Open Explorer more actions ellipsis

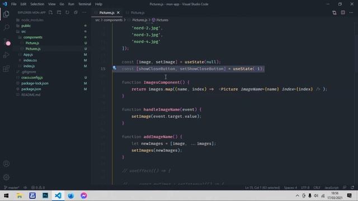(x=84, y=12)
